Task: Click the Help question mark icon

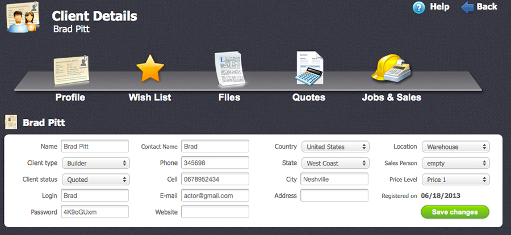Action: click(419, 7)
